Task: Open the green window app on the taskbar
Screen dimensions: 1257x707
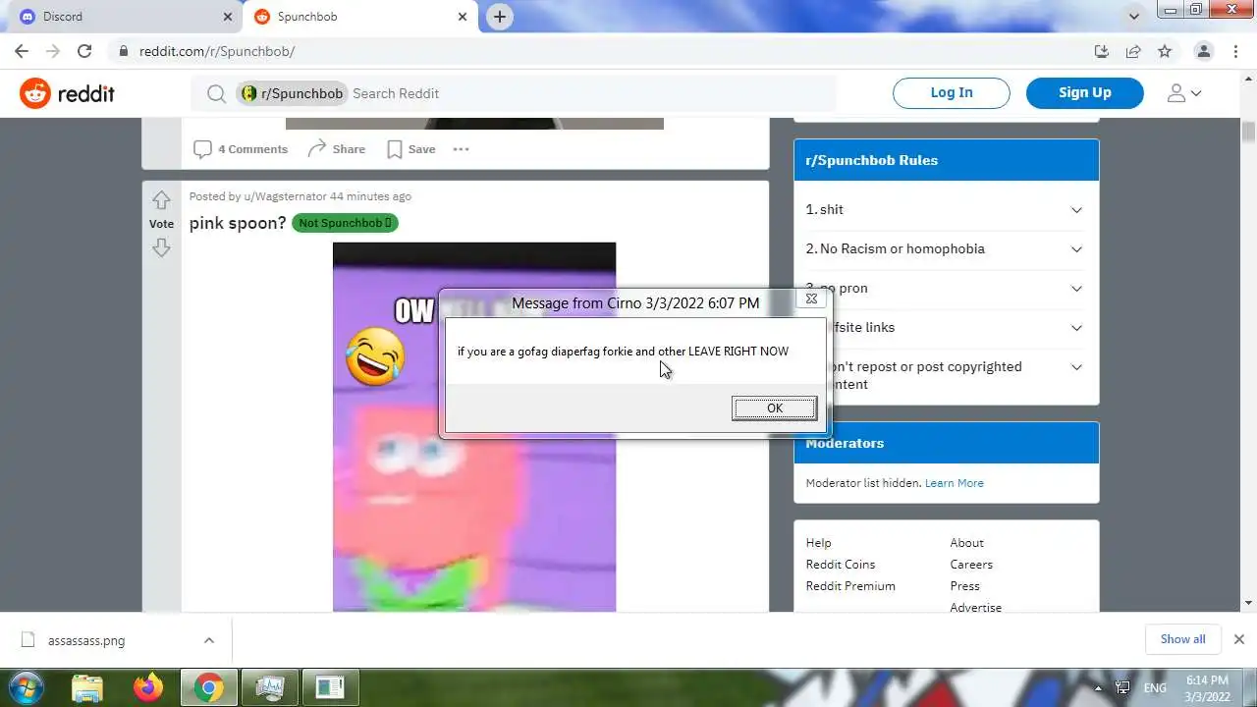Action: [330, 687]
